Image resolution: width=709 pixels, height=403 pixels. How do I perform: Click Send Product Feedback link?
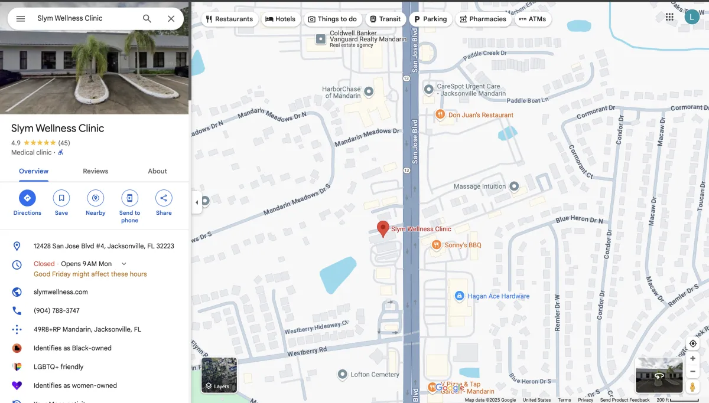pyautogui.click(x=625, y=400)
